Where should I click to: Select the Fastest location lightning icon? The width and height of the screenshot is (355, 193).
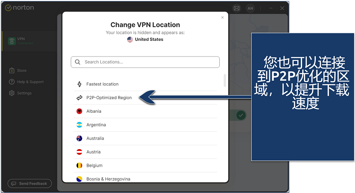pyautogui.click(x=79, y=84)
